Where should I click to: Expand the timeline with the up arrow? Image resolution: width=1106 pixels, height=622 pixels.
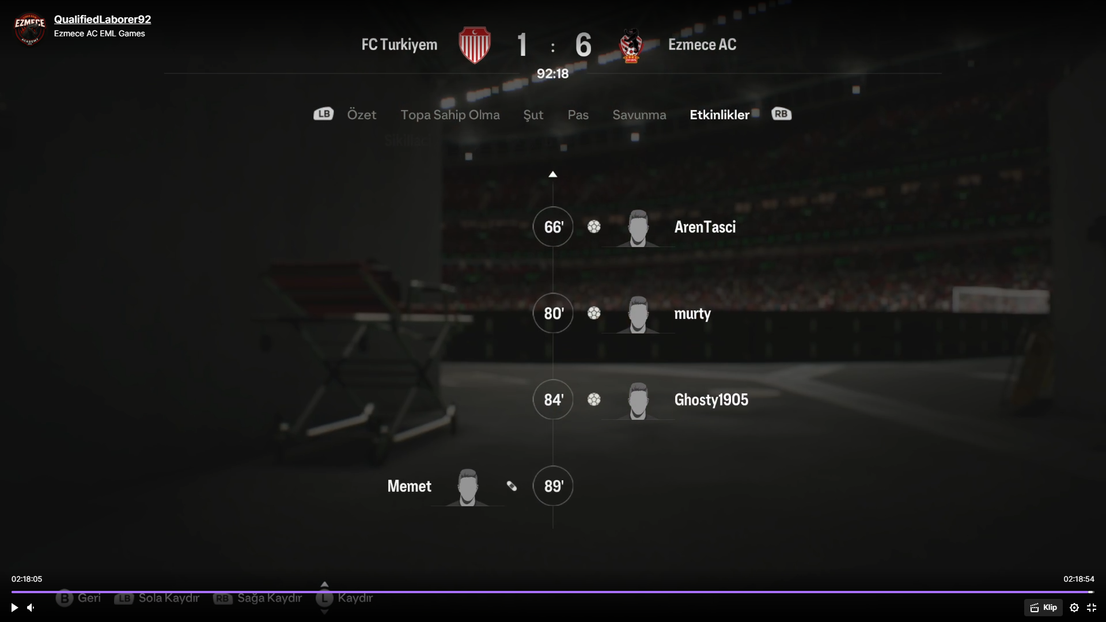pos(553,175)
